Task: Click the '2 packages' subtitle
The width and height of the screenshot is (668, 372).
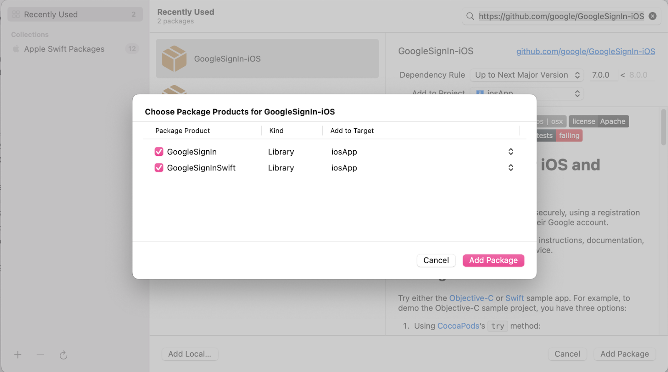Action: pyautogui.click(x=175, y=21)
